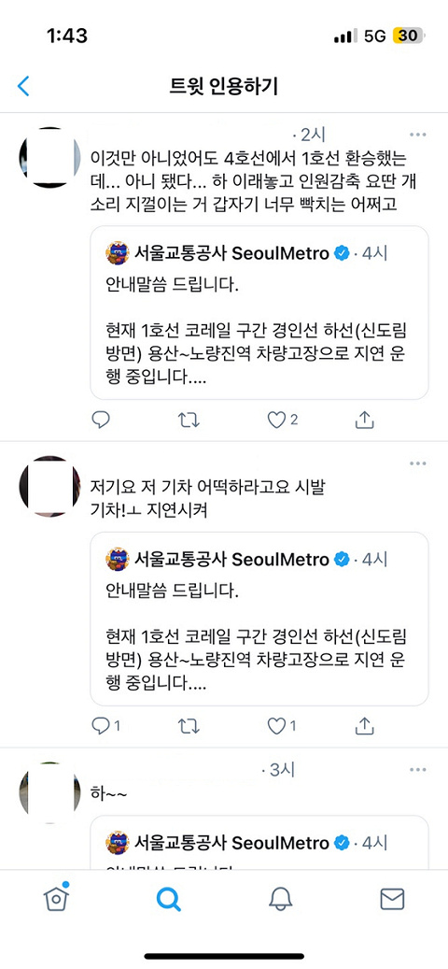Open more options on the second tweet
Viewport: 448px width, 969px height.
point(418,463)
